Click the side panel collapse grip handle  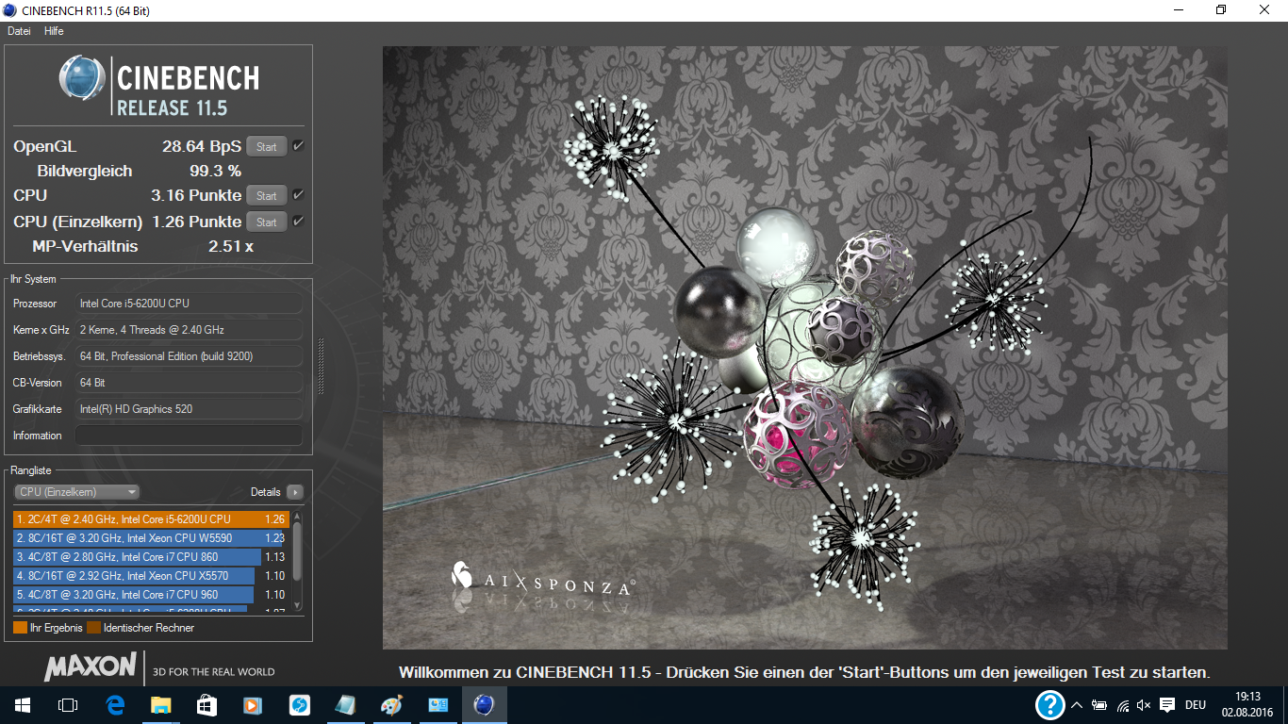tap(321, 366)
